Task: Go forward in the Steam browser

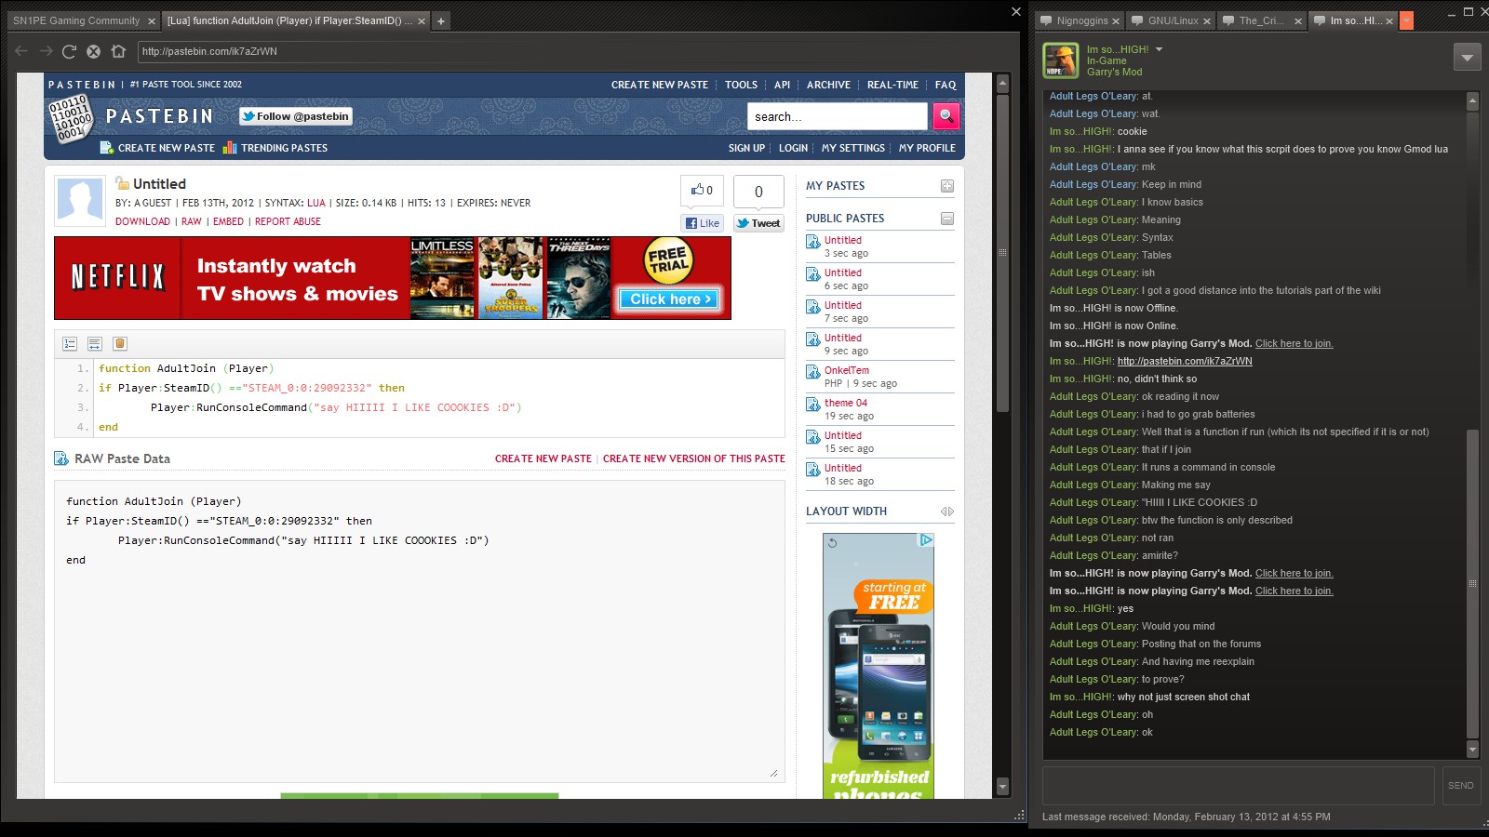Action: click(45, 51)
